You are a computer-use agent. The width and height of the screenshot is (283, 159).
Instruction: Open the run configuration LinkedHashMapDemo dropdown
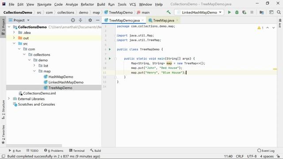[x=199, y=12]
